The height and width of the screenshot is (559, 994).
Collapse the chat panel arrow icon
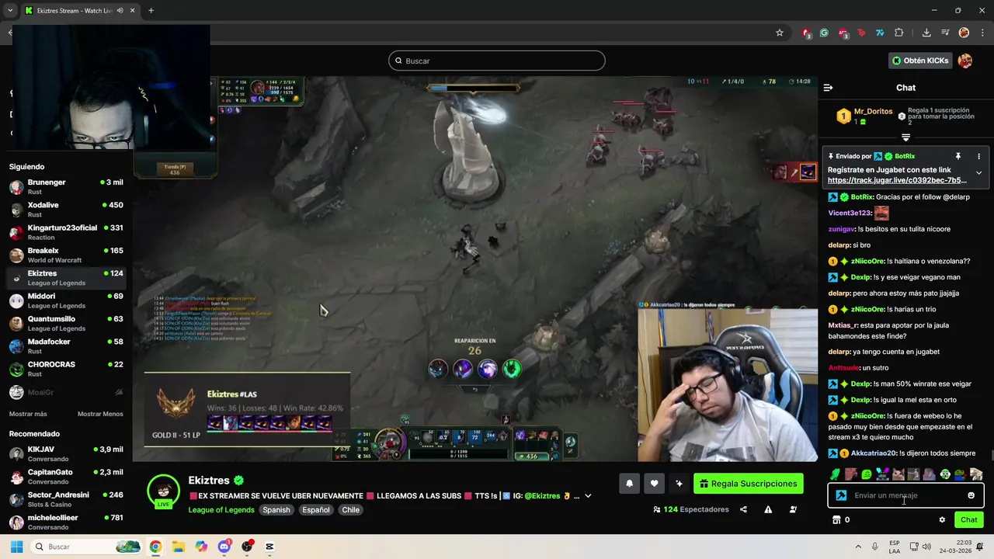828,88
